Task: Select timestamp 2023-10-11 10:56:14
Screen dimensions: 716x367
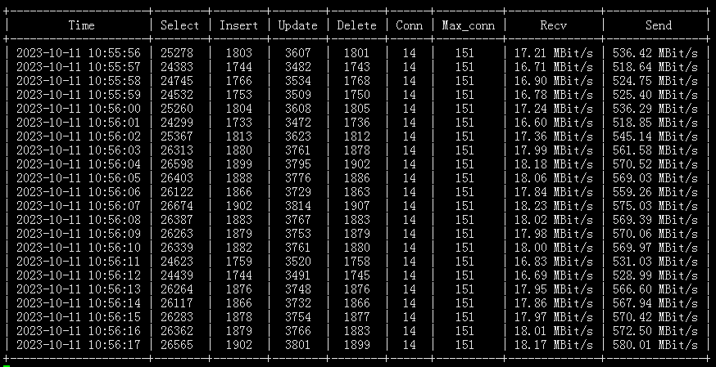Action: tap(79, 303)
